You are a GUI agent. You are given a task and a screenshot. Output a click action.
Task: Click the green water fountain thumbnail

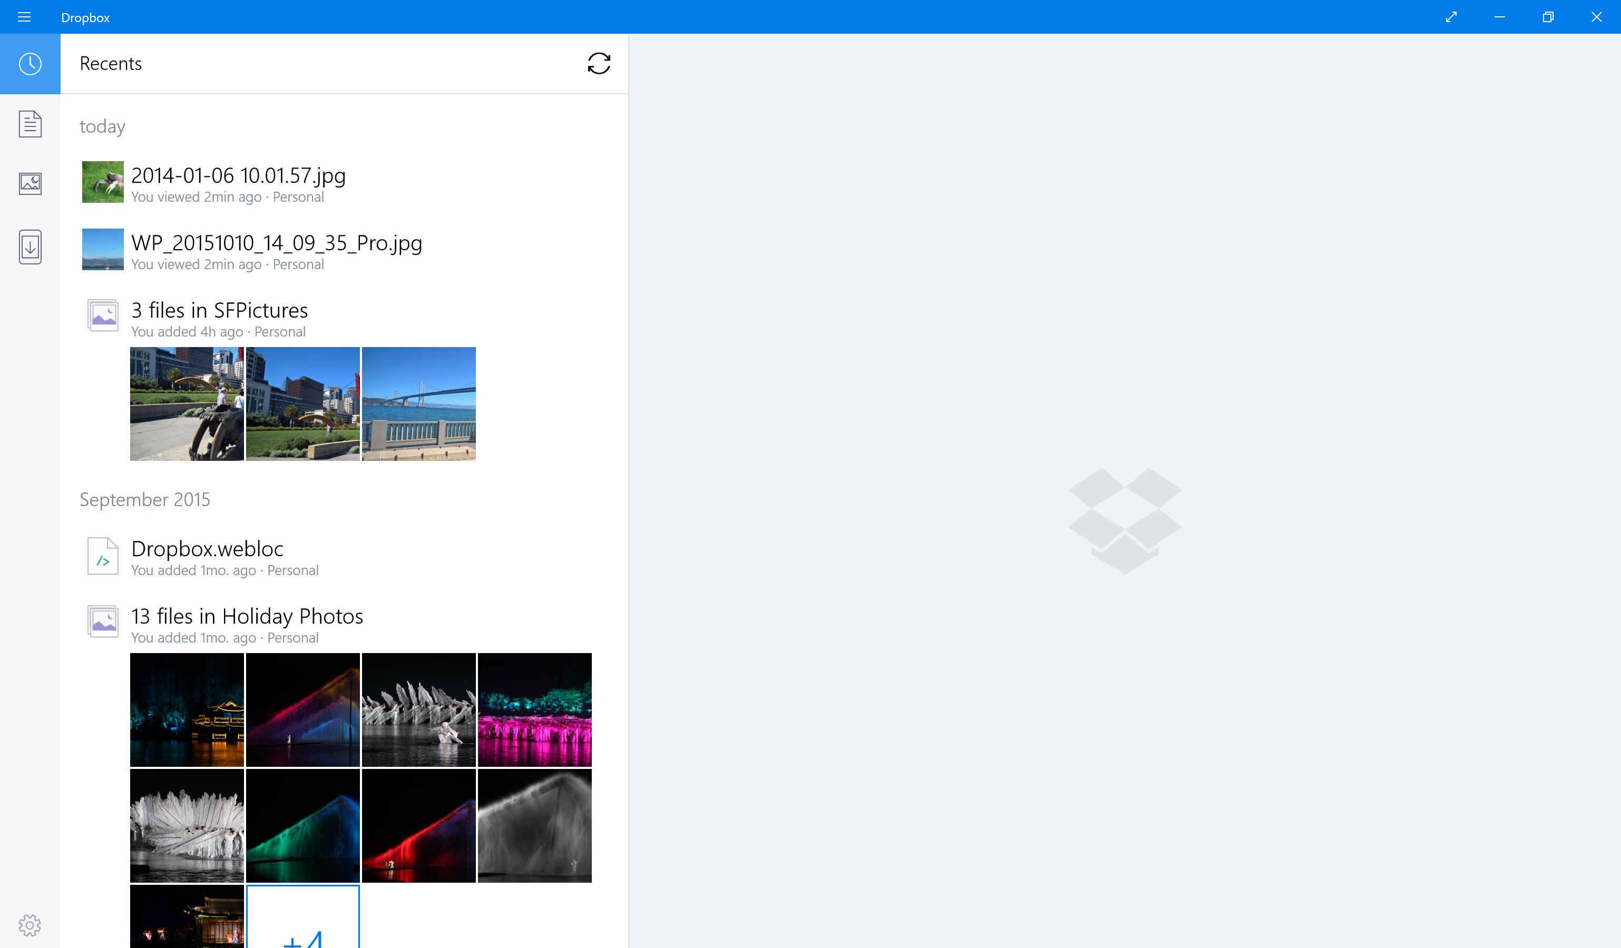pyautogui.click(x=302, y=826)
